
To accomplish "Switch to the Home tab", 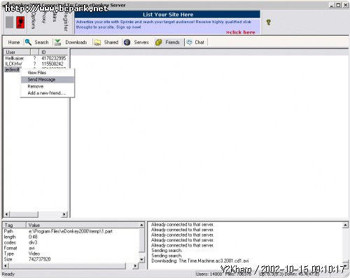I will point(14,42).
